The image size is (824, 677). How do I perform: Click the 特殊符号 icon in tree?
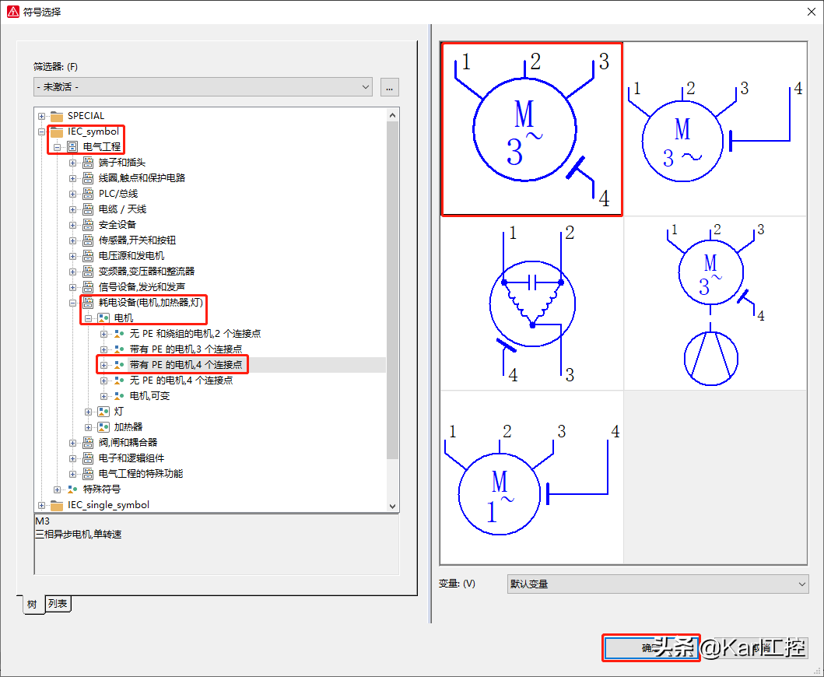click(x=72, y=489)
